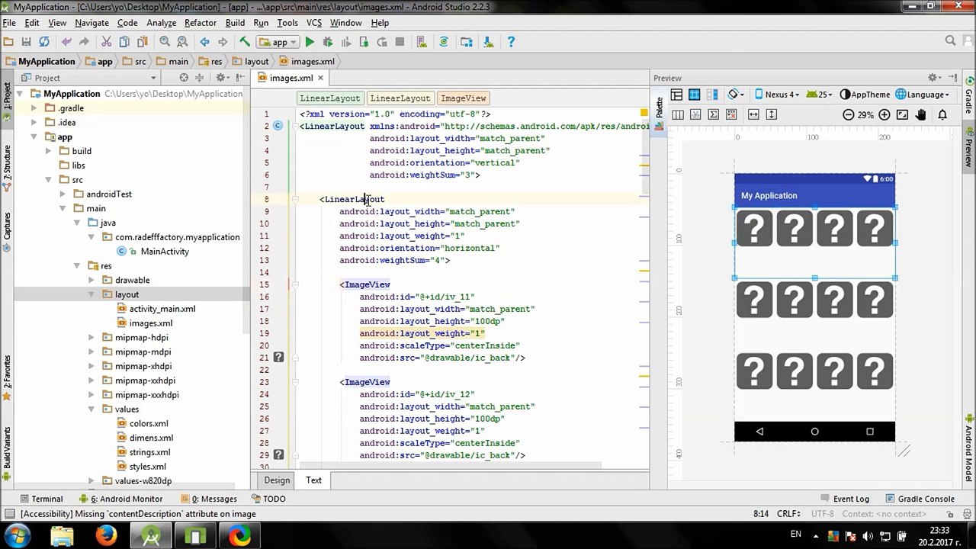Screen dimensions: 976x549
Task: Start debugging with the bug icon
Action: (x=328, y=42)
